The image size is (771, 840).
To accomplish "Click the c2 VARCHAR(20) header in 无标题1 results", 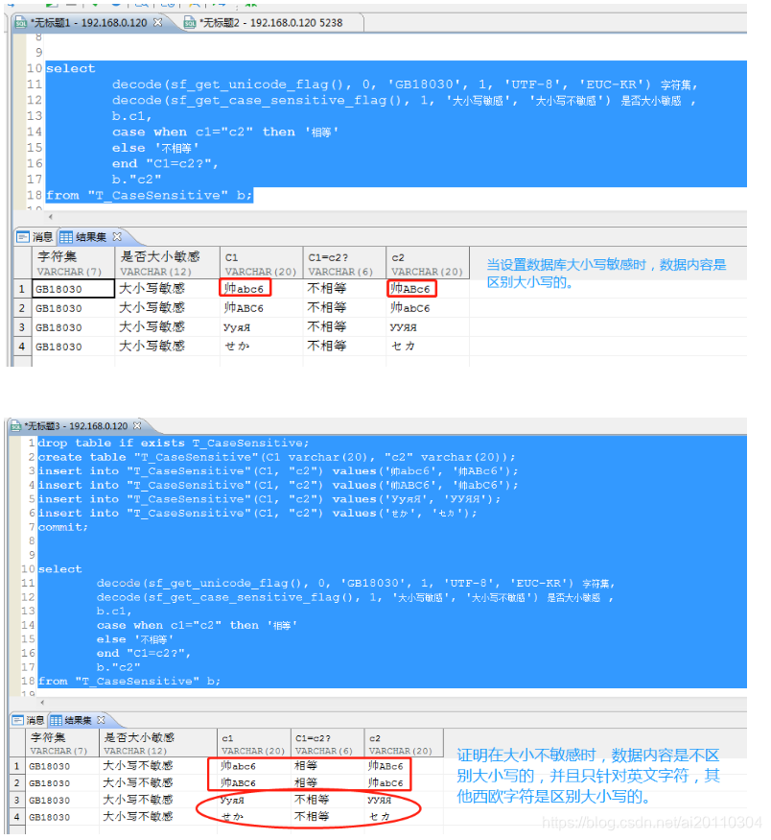I will pos(428,263).
